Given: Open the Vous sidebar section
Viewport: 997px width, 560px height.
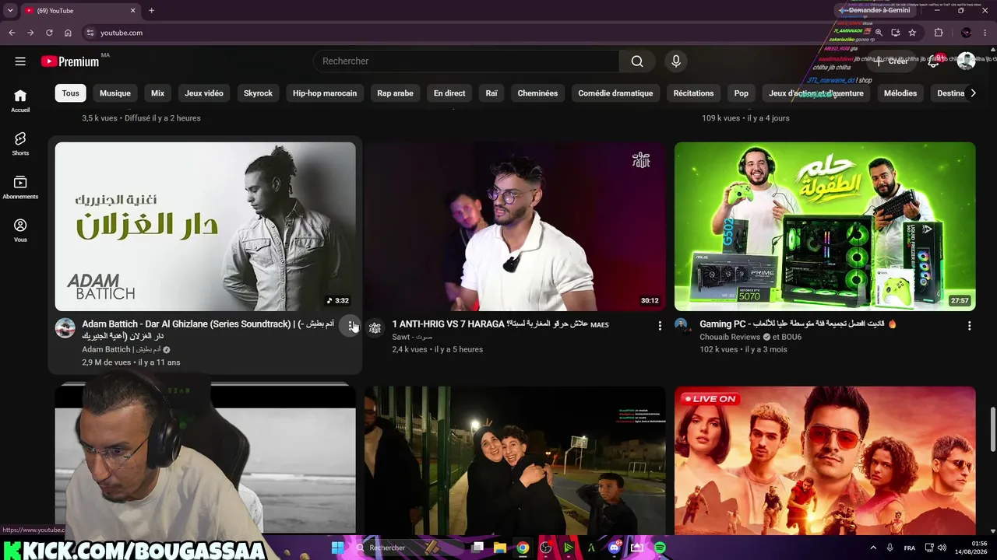Looking at the screenshot, I should (x=20, y=230).
